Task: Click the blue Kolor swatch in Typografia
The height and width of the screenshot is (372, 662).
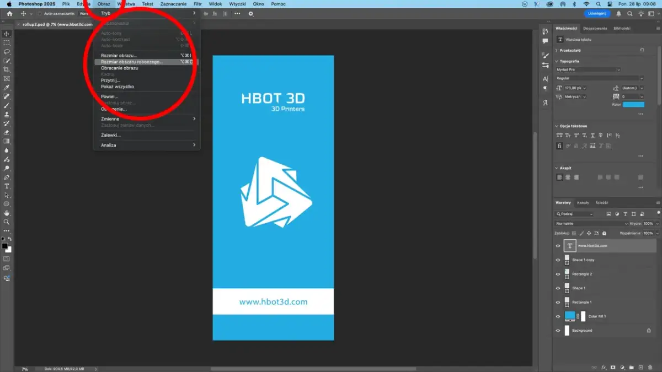Action: pyautogui.click(x=633, y=105)
